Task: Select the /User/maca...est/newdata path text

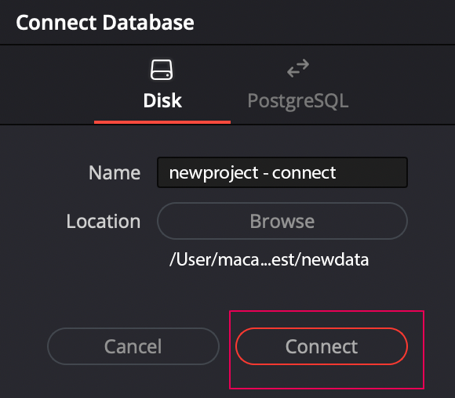Action: coord(269,259)
